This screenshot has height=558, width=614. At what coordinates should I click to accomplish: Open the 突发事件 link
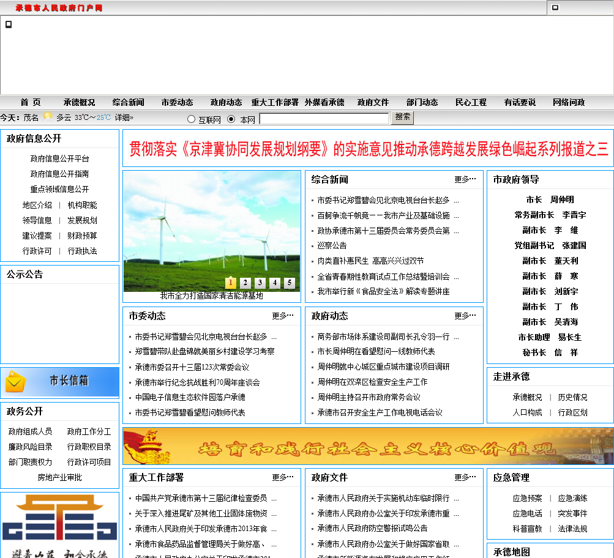point(572,513)
